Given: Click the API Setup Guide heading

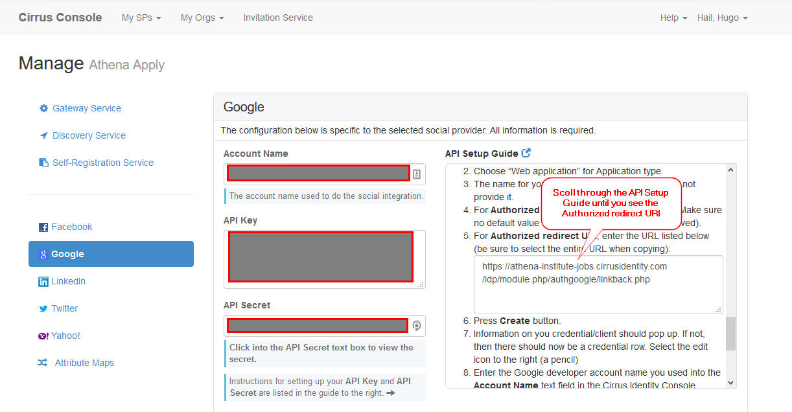Looking at the screenshot, I should pyautogui.click(x=482, y=154).
